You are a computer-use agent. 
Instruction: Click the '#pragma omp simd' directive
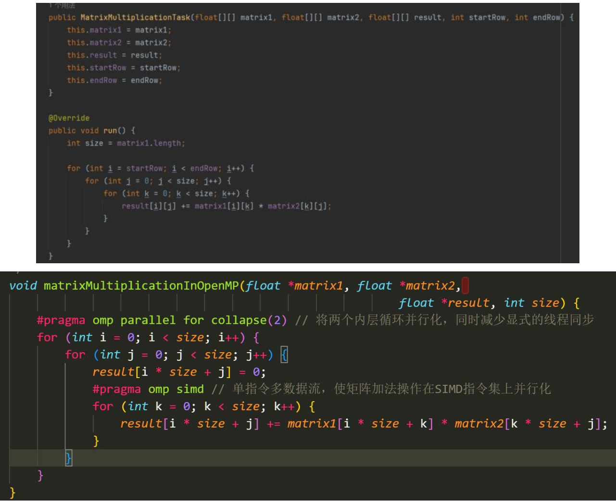148,389
